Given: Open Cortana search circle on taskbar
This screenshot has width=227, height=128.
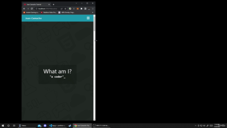Looking at the screenshot, I should (9, 126).
